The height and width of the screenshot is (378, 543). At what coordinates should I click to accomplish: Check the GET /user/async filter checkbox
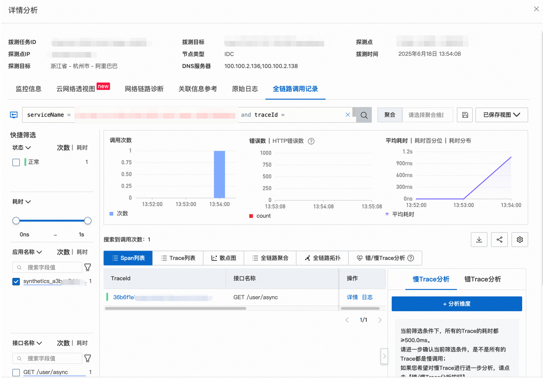(16, 372)
